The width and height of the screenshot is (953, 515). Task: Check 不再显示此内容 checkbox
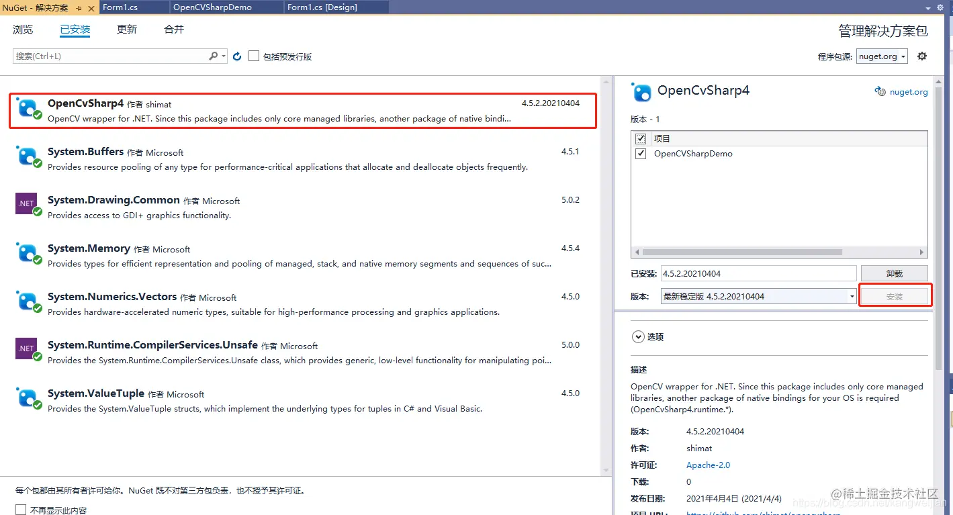21,510
